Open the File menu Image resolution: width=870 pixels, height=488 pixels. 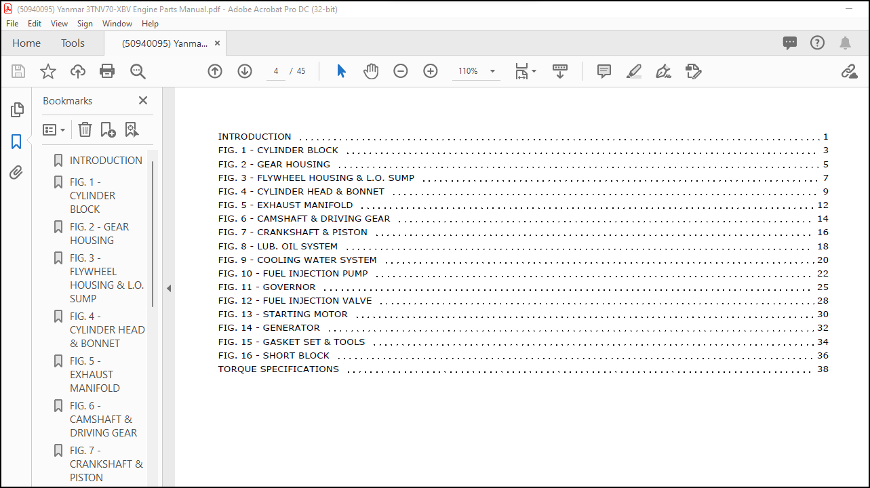(x=12, y=23)
